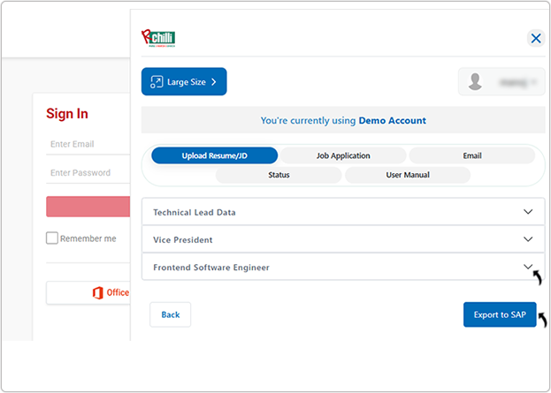The width and height of the screenshot is (551, 393).
Task: Tick the Remember me checkbox
Action: (x=52, y=238)
